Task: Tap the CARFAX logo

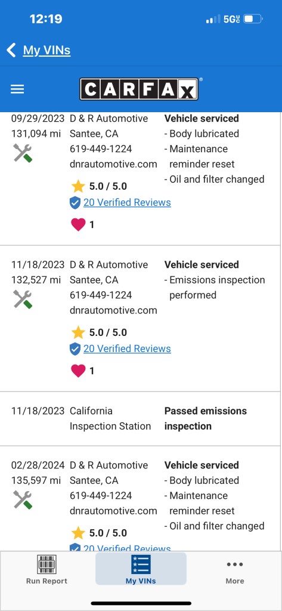Action: click(x=139, y=90)
